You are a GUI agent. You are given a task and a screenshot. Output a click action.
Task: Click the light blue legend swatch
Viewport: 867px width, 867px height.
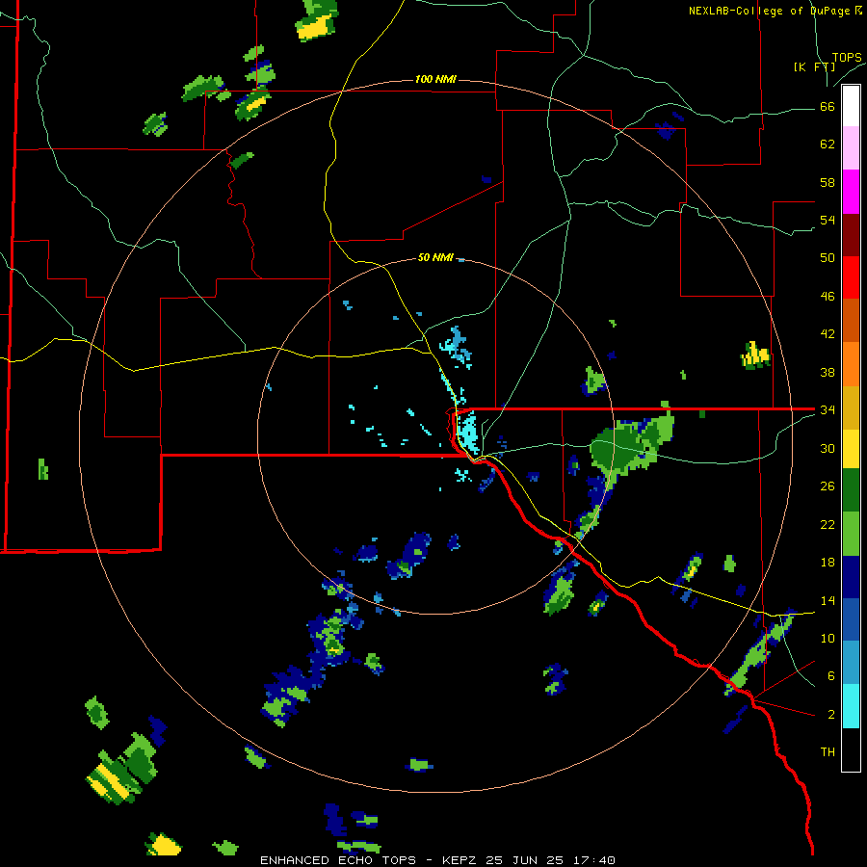pyautogui.click(x=851, y=663)
